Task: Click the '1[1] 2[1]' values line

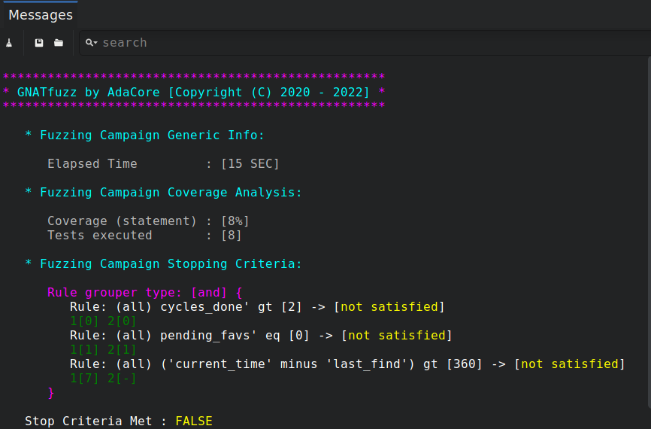Action: click(103, 350)
